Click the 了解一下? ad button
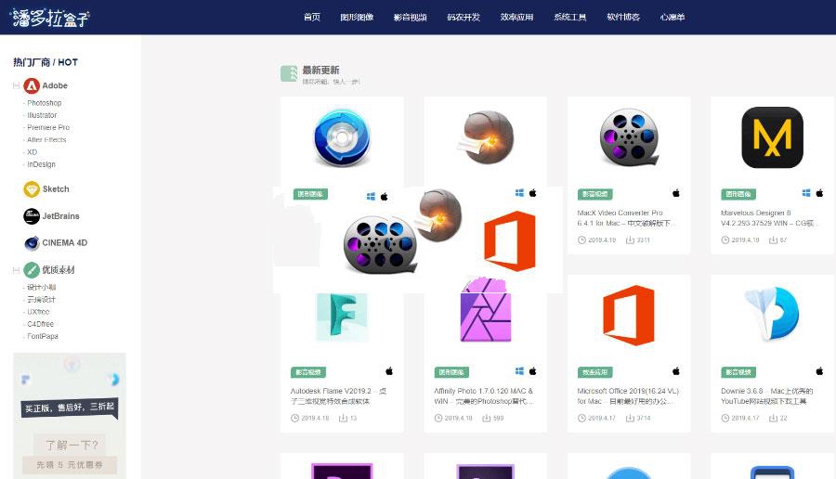Screen dimensions: 836x479 coord(70,445)
